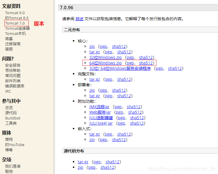Open the 总览 sidebar link
The image size is (218, 174).
pos(9,108)
